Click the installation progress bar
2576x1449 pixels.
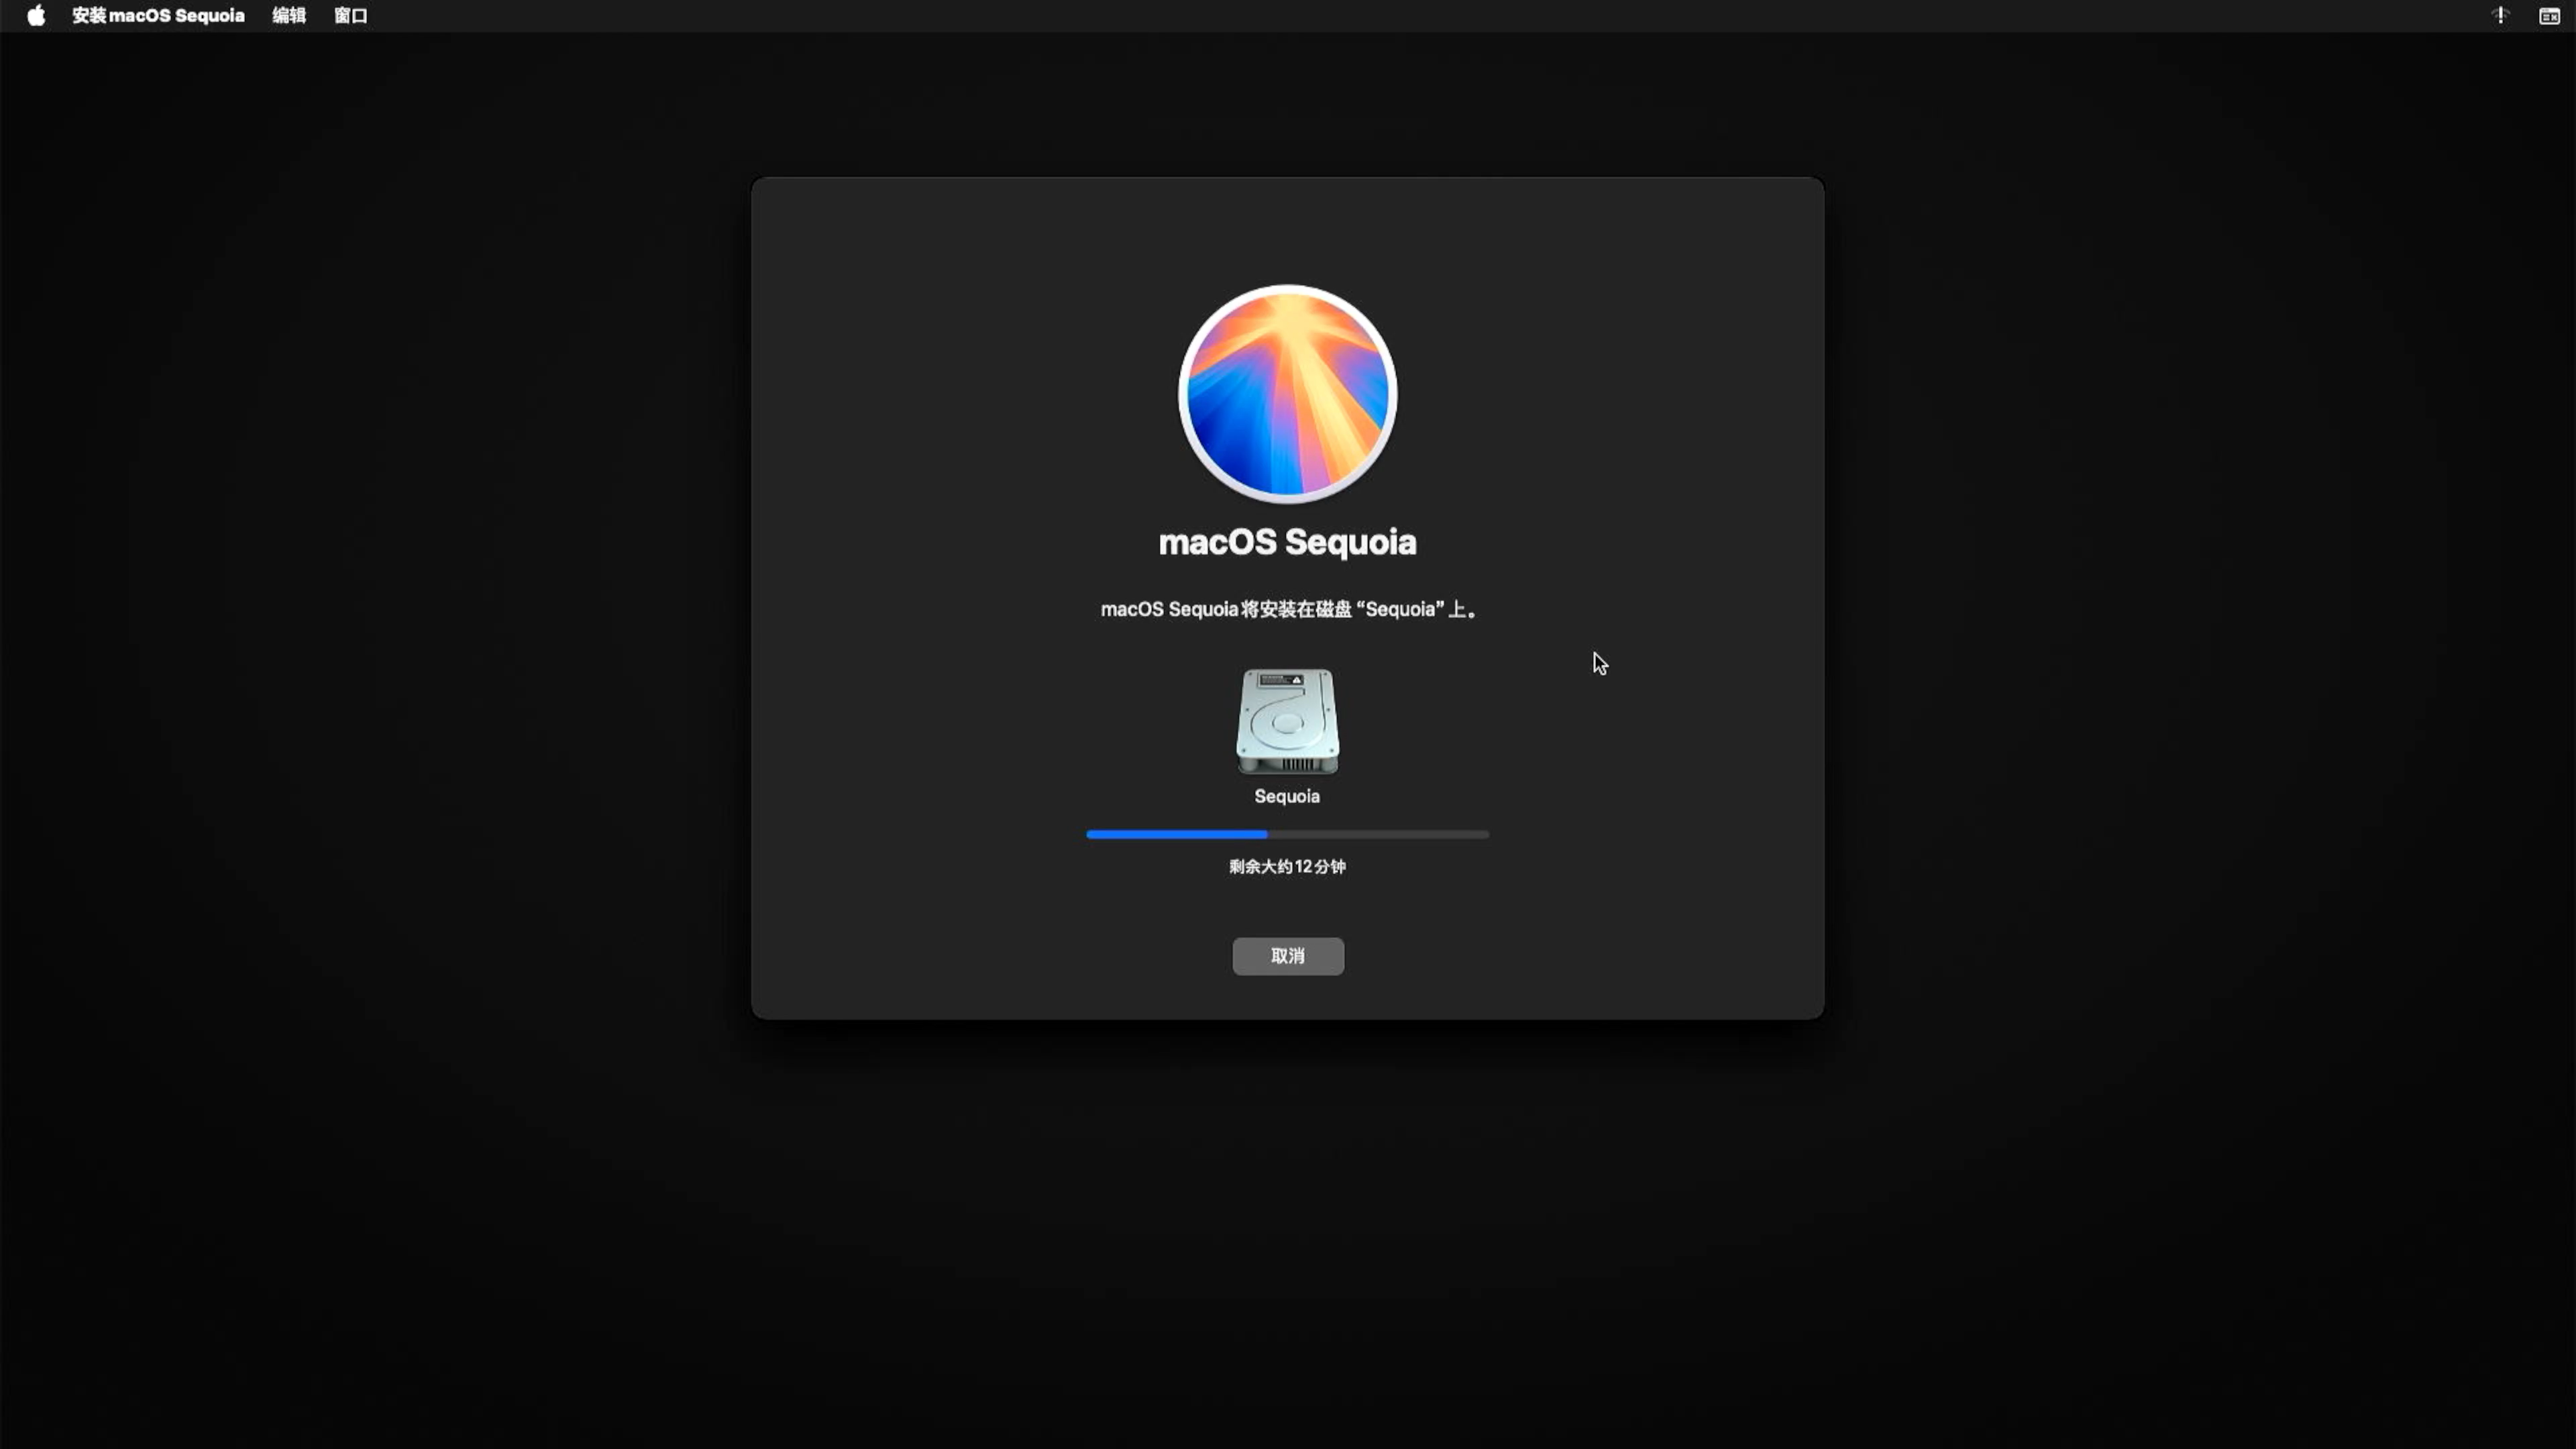click(1288, 834)
